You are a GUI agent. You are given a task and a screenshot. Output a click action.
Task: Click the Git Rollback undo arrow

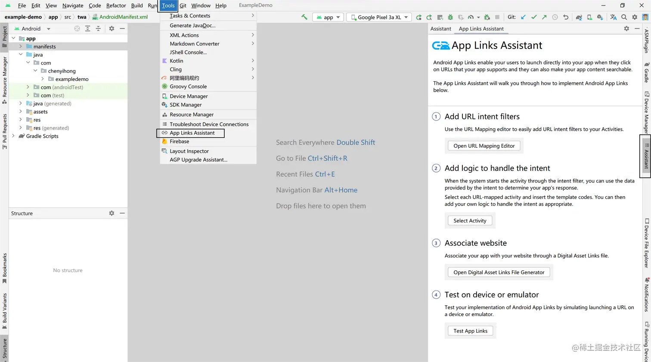coord(566,17)
